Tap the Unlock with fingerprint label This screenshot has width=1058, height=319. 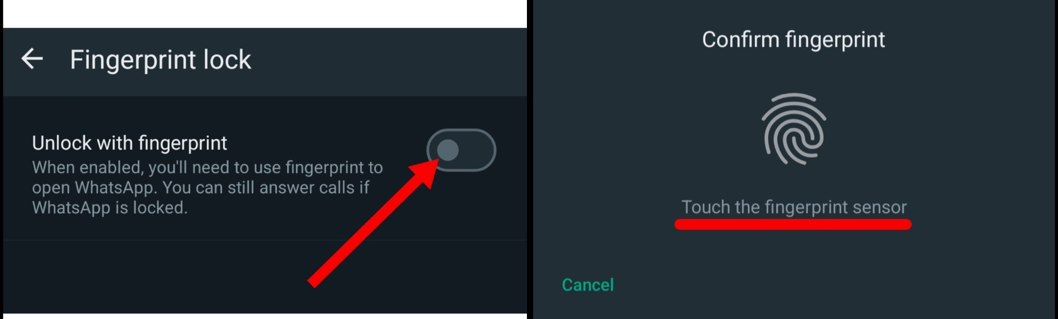tap(129, 143)
